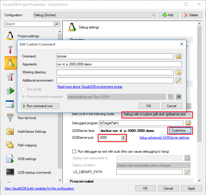Click Apply in Project Properties

coord(192,188)
